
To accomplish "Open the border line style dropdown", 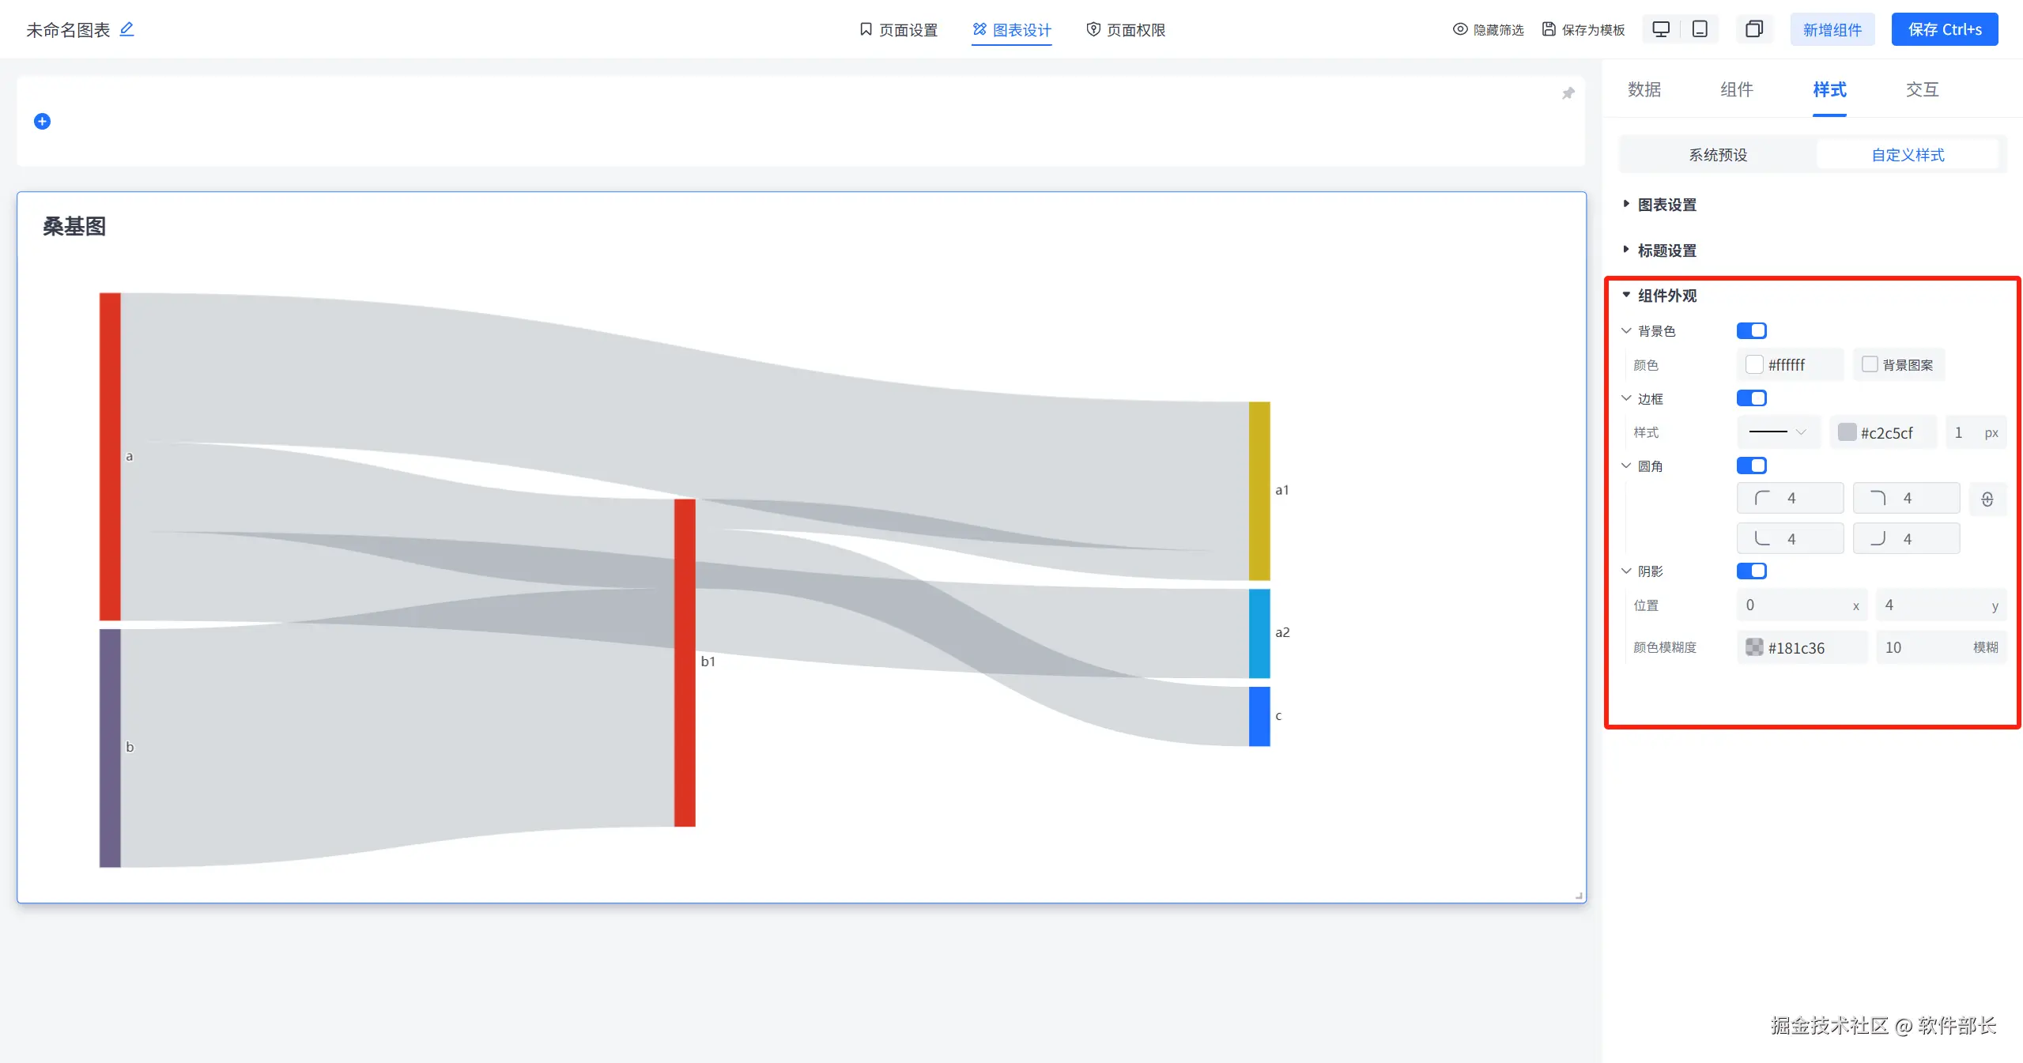I will (x=1778, y=432).
